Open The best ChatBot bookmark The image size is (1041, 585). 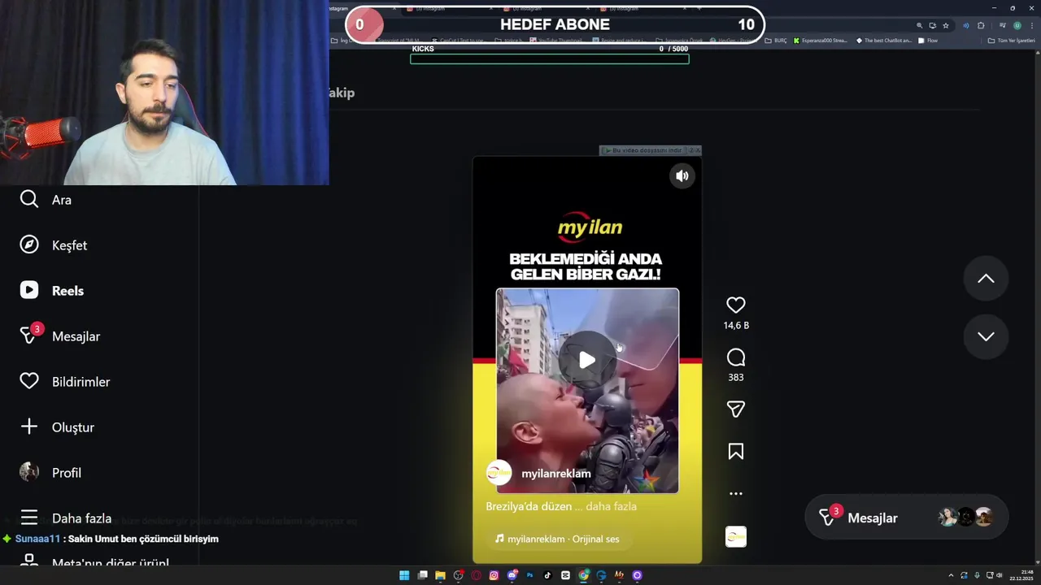884,41
